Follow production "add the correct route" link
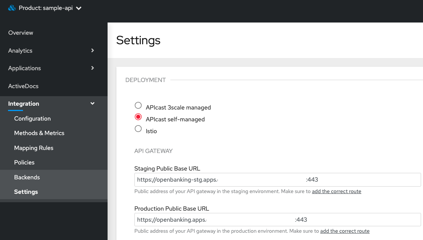The image size is (423, 240). point(345,231)
